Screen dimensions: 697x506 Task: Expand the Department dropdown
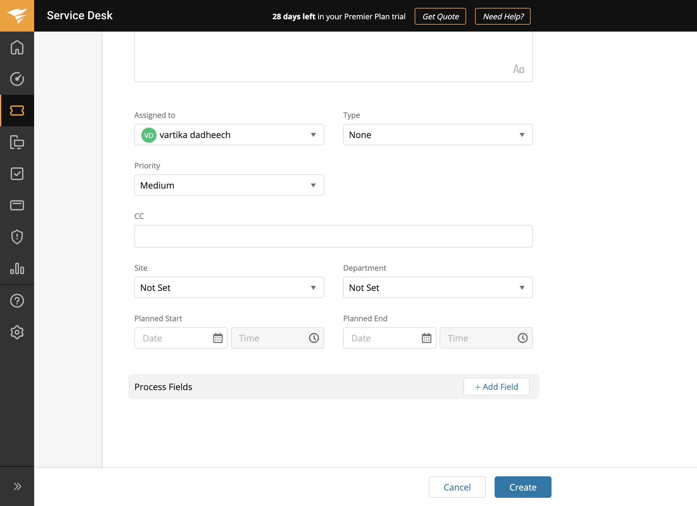pos(438,287)
